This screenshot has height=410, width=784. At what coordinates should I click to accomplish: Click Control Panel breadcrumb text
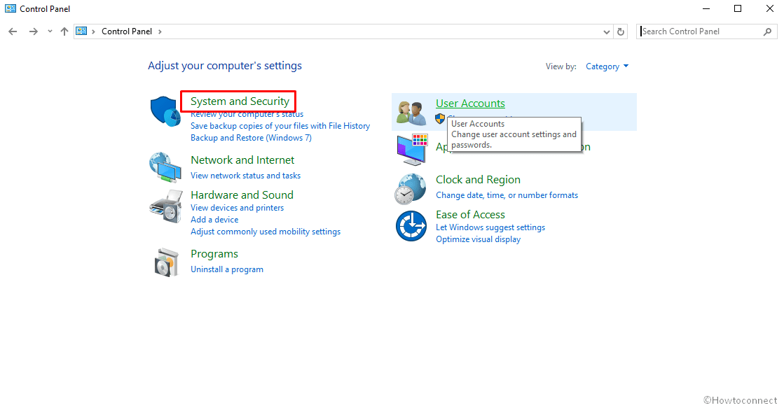[127, 31]
